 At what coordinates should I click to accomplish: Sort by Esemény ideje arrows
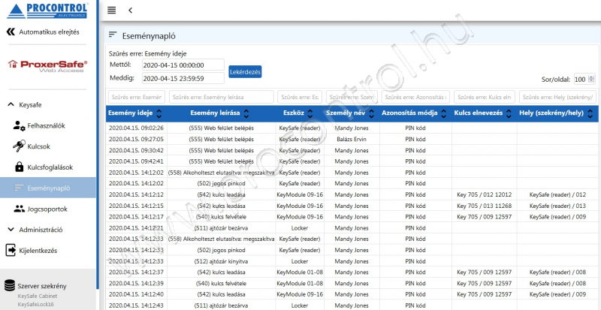click(159, 113)
